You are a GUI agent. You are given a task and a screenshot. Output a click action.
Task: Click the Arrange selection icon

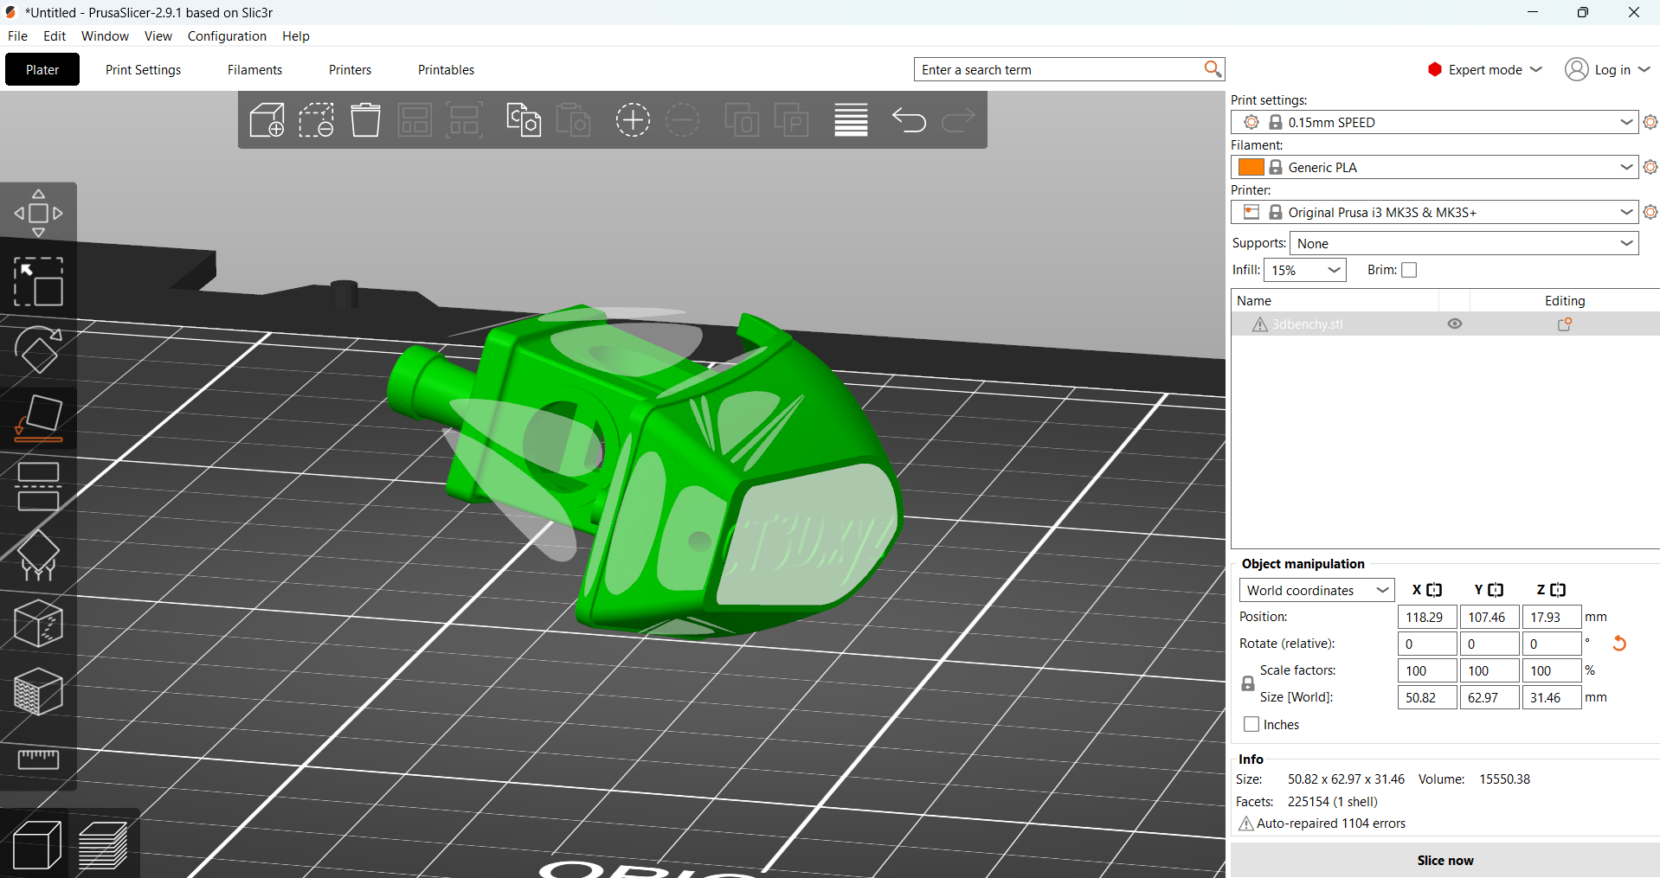point(465,120)
